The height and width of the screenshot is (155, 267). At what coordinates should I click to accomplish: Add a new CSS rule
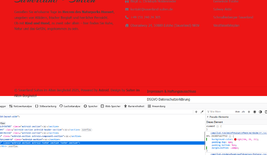(249, 112)
